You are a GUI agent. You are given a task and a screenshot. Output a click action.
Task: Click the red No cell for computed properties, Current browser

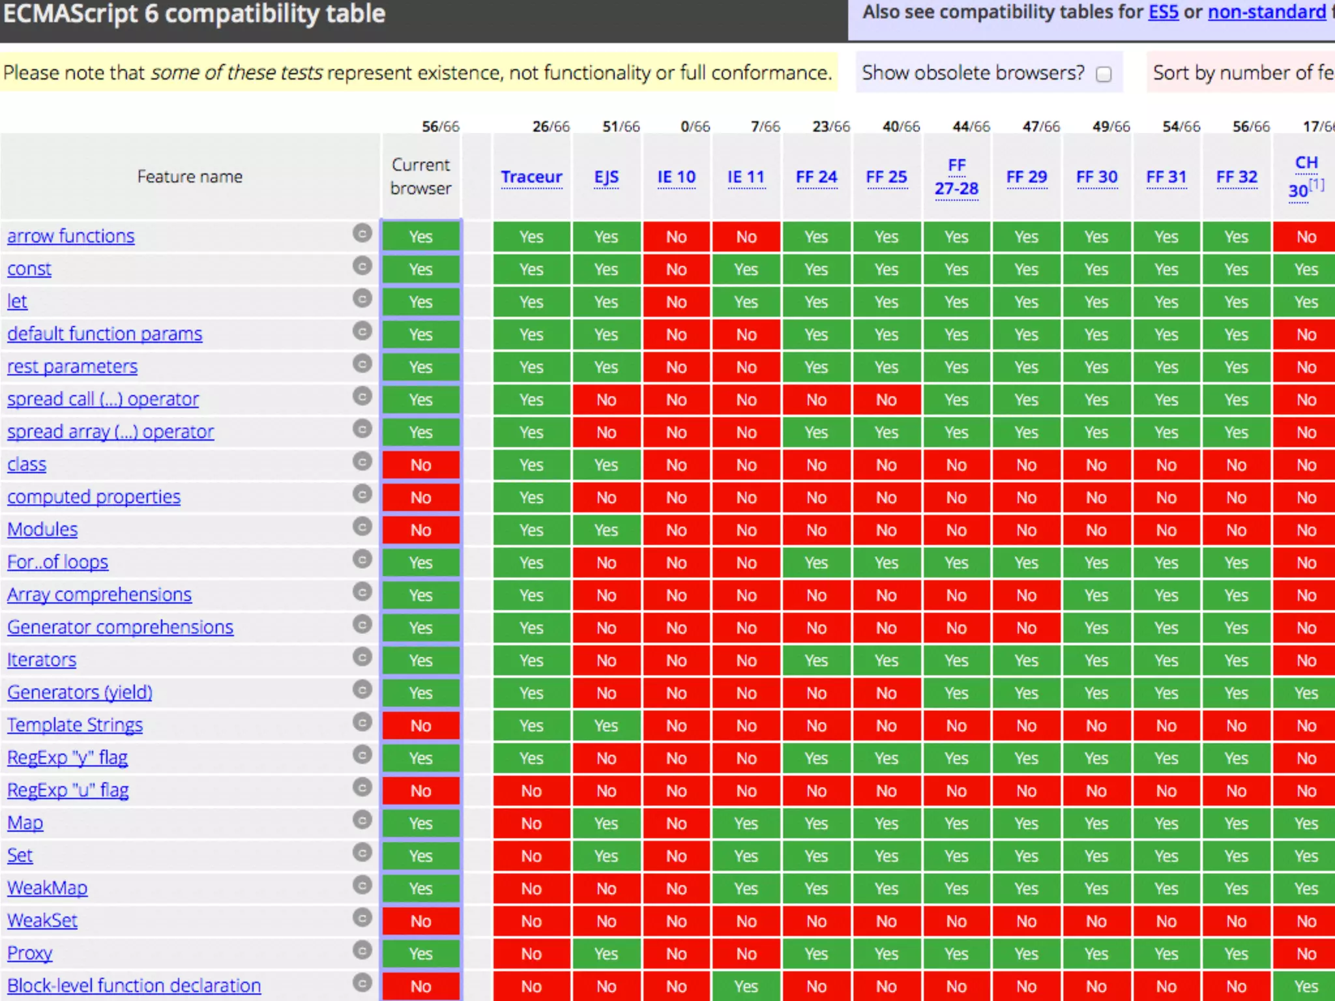(421, 497)
